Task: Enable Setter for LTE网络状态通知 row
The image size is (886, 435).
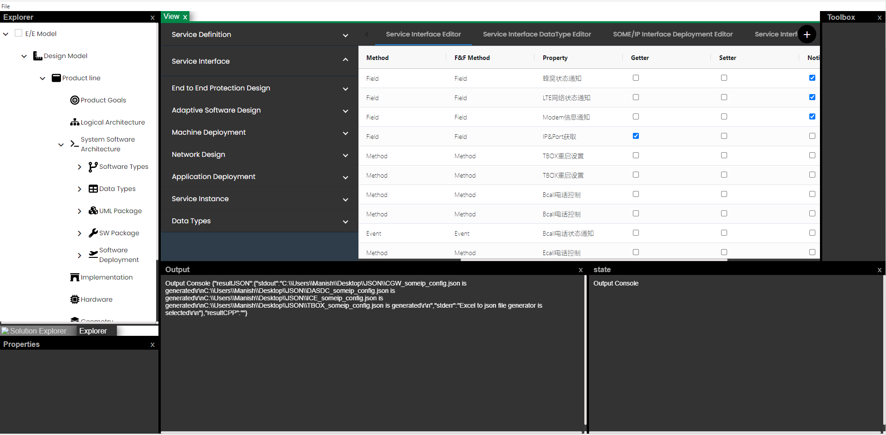Action: click(724, 97)
